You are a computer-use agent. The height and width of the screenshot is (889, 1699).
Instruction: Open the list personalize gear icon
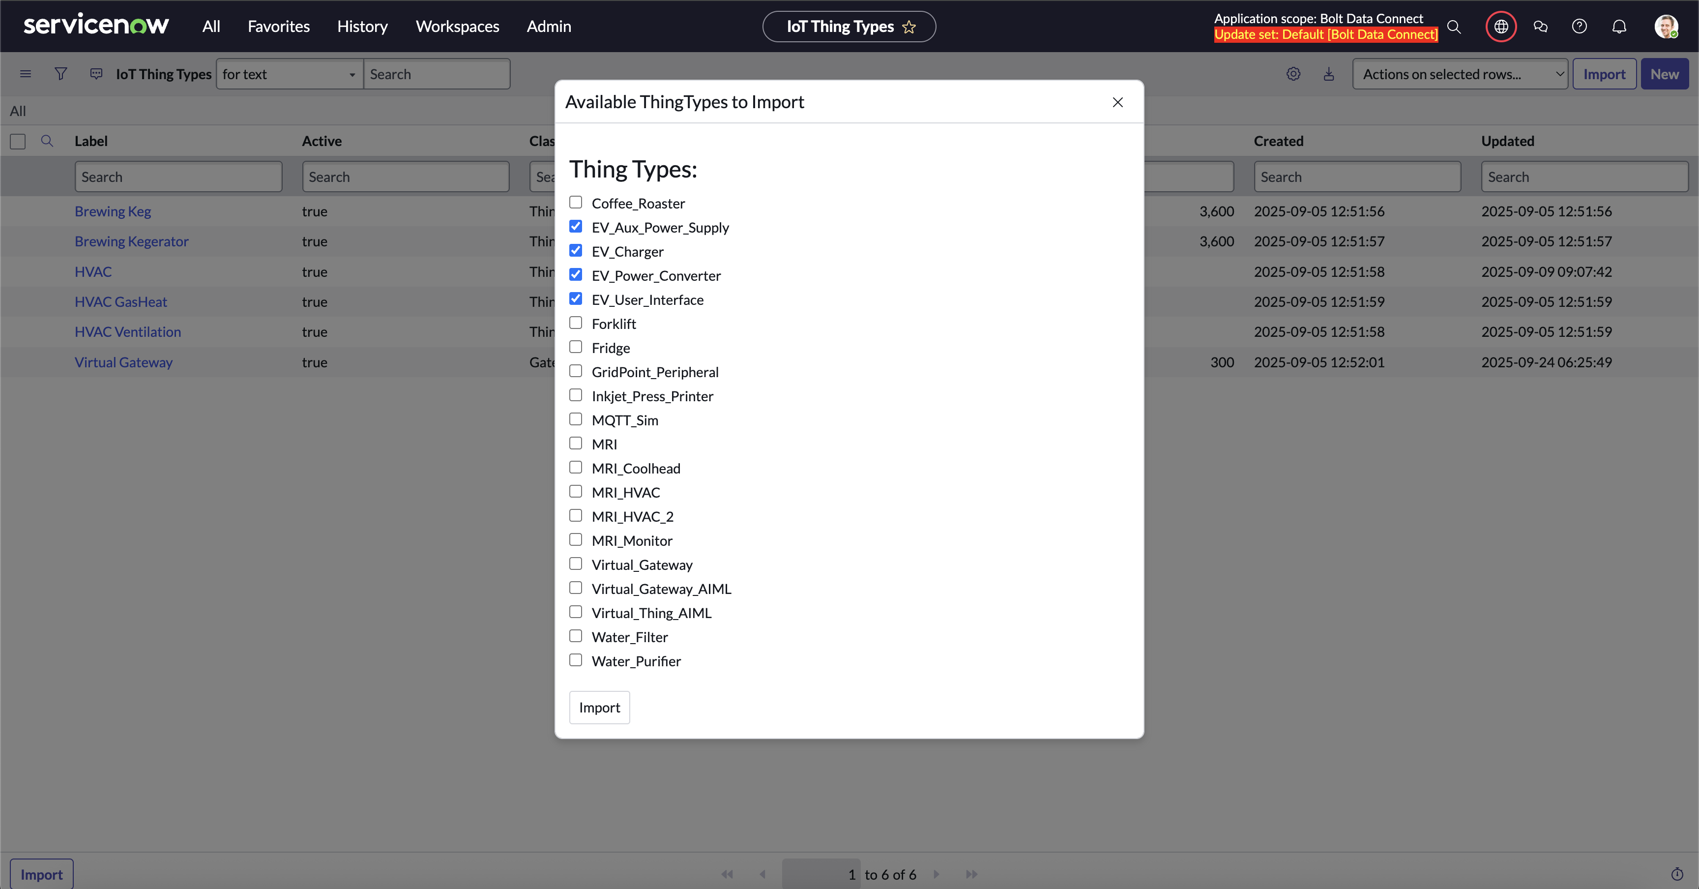[1293, 74]
